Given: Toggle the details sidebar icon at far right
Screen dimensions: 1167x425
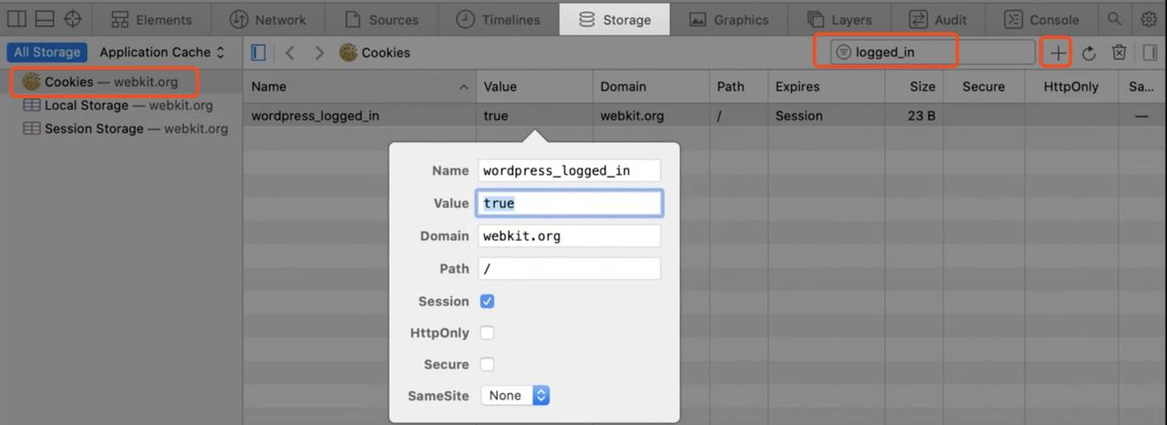Looking at the screenshot, I should [1151, 53].
